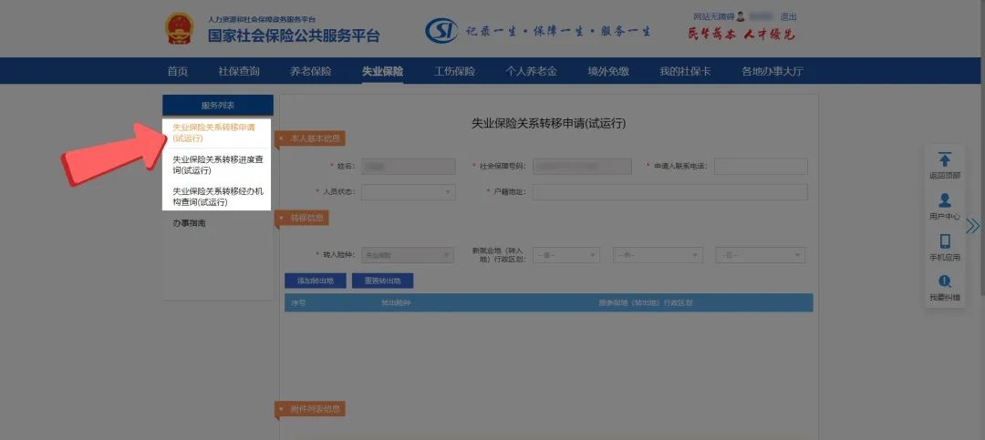Open 个人养老金 navigation item
985x440 pixels.
tap(531, 71)
